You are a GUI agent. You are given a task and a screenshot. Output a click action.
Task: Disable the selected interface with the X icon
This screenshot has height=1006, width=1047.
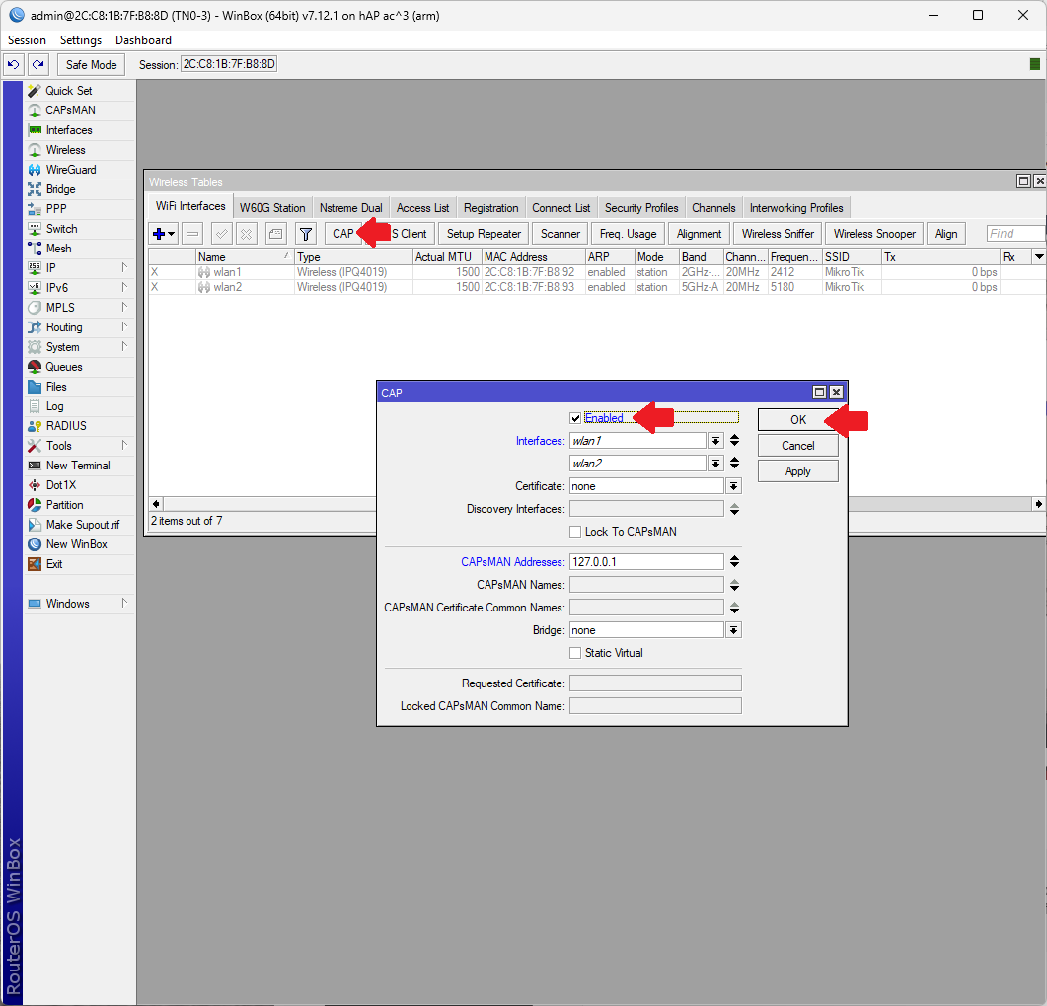(x=247, y=233)
